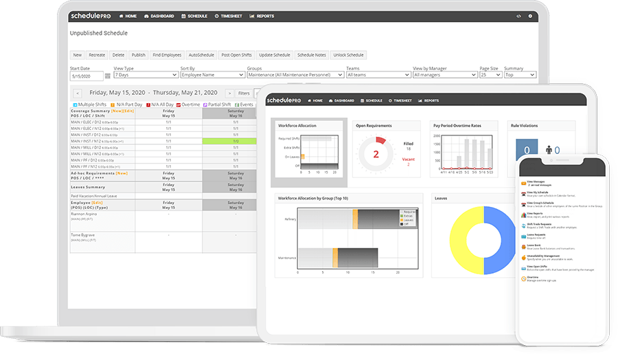Click the Publish button

tap(138, 55)
